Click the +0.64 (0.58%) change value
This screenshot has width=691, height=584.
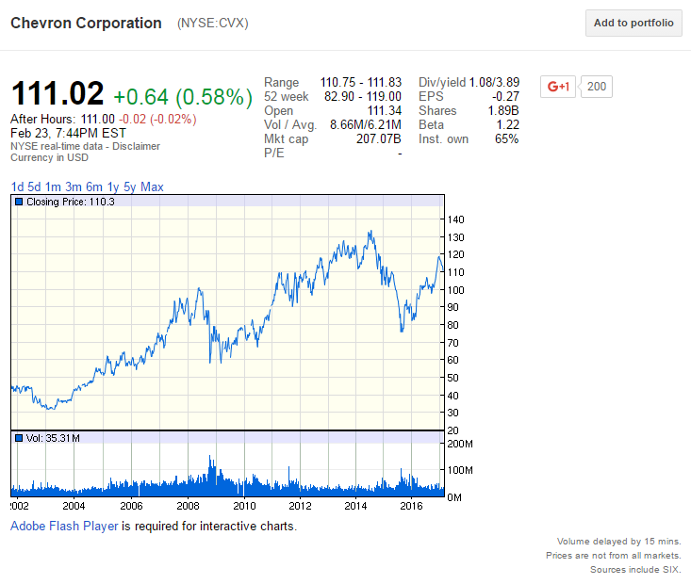pos(183,97)
